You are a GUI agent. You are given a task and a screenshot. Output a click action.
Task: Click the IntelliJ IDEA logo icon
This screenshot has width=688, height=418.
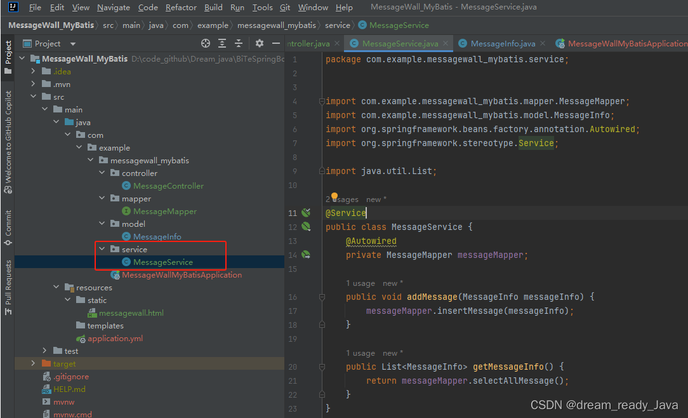click(13, 7)
